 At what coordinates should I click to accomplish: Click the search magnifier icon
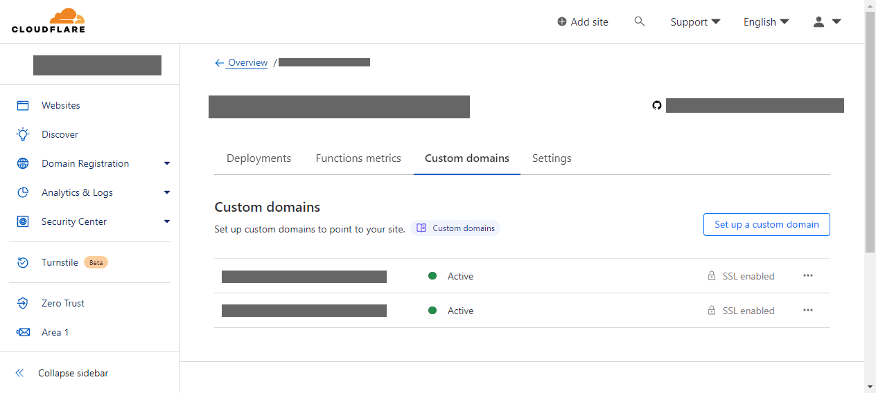[640, 21]
